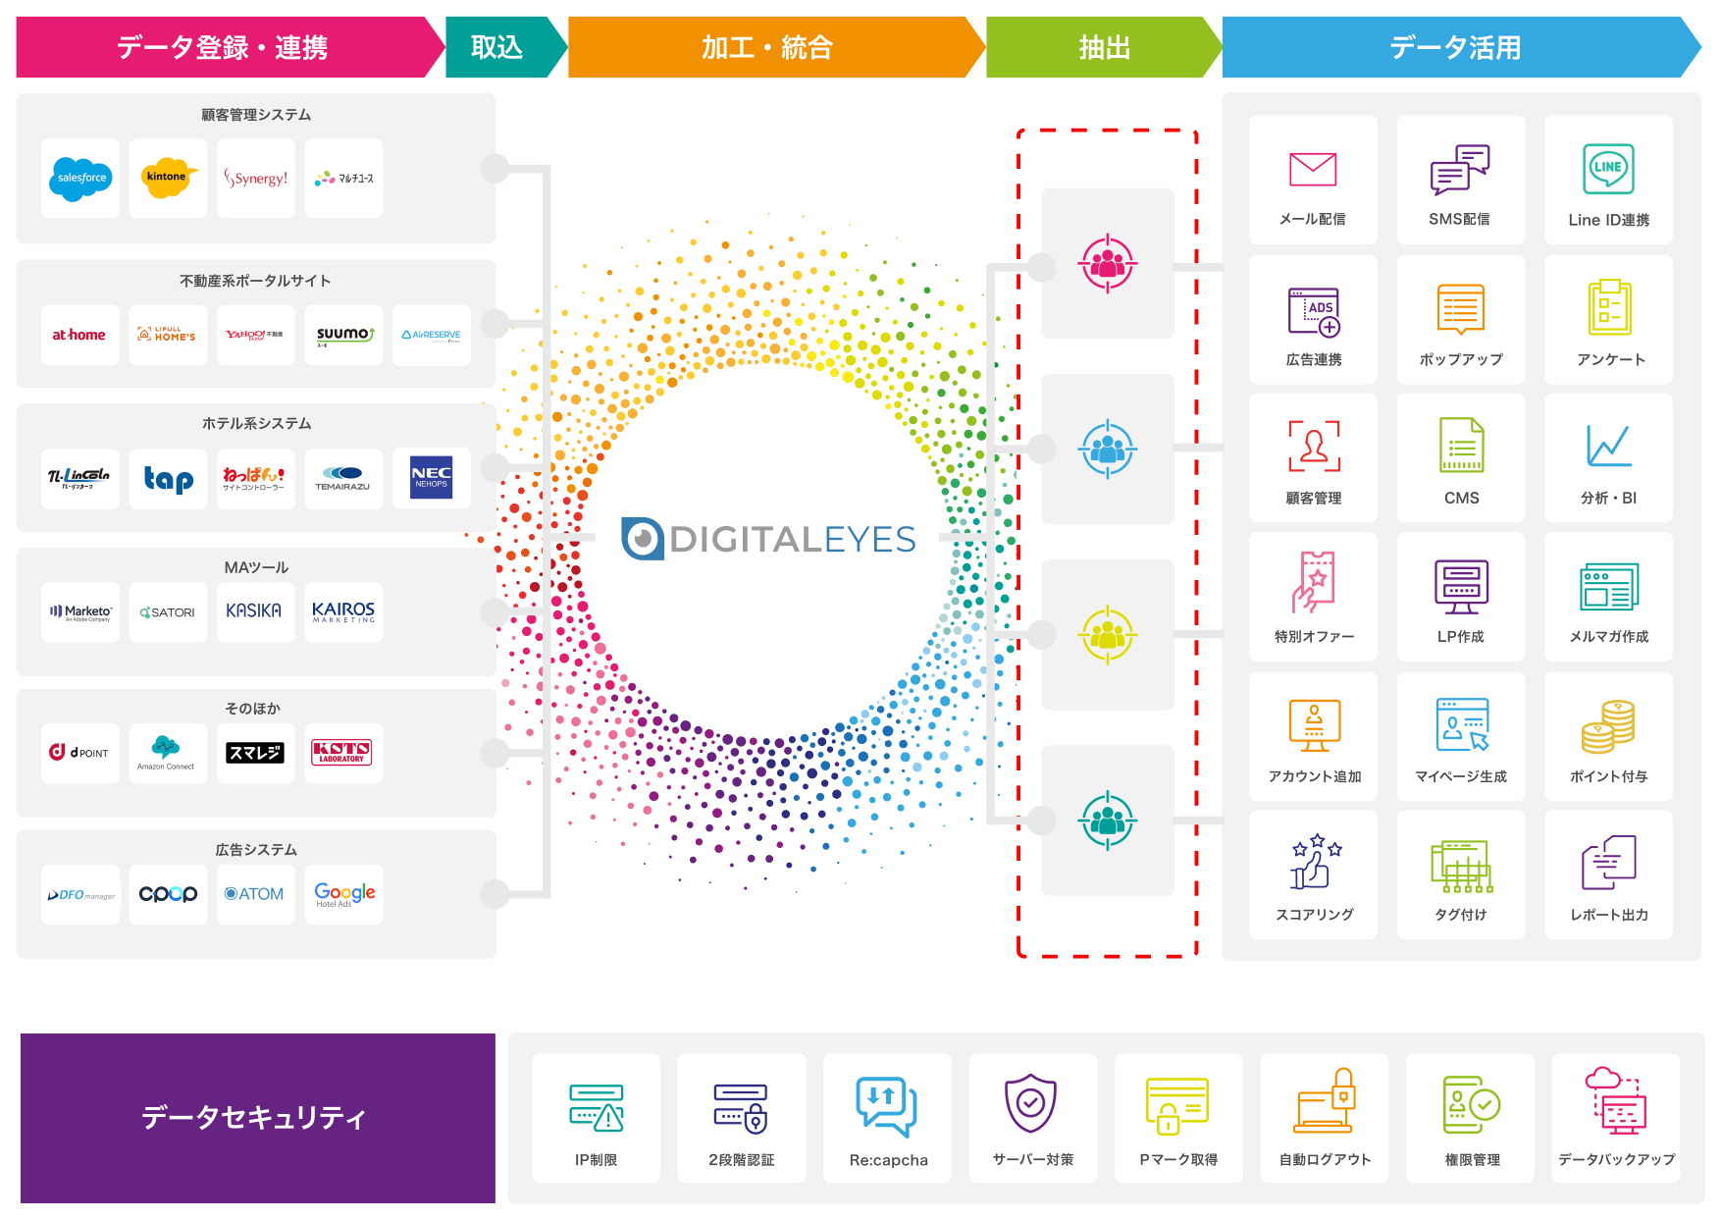Image resolution: width=1721 pixels, height=1219 pixels.
Task: Select the Re:capcha icon
Action: pos(887,1107)
